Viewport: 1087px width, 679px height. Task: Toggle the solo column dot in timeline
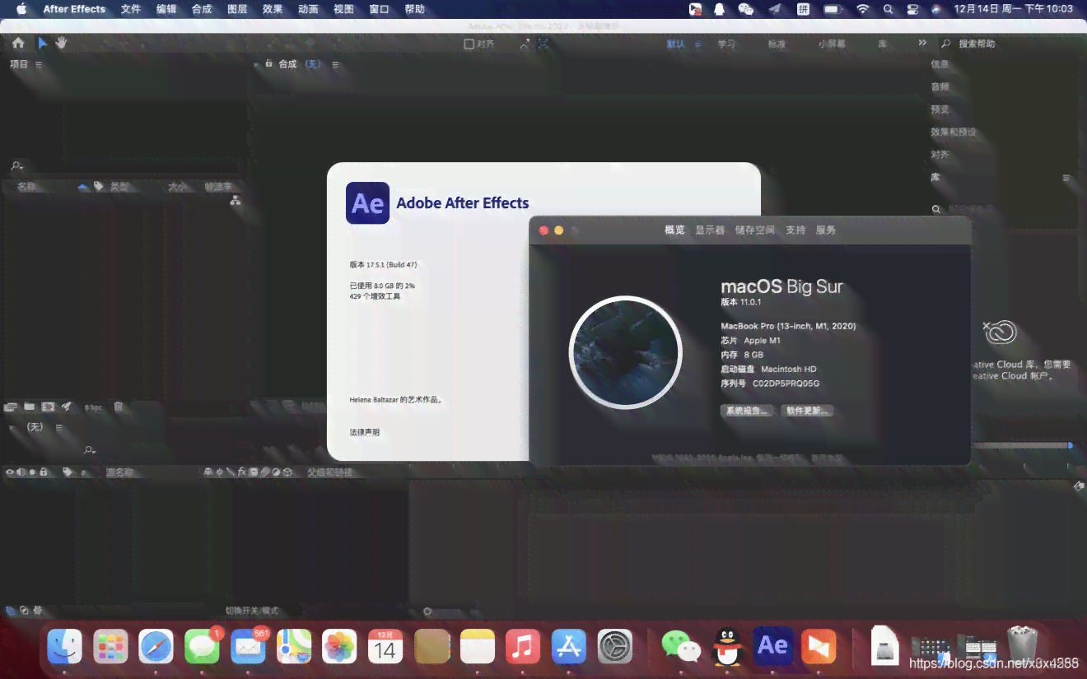pos(32,472)
